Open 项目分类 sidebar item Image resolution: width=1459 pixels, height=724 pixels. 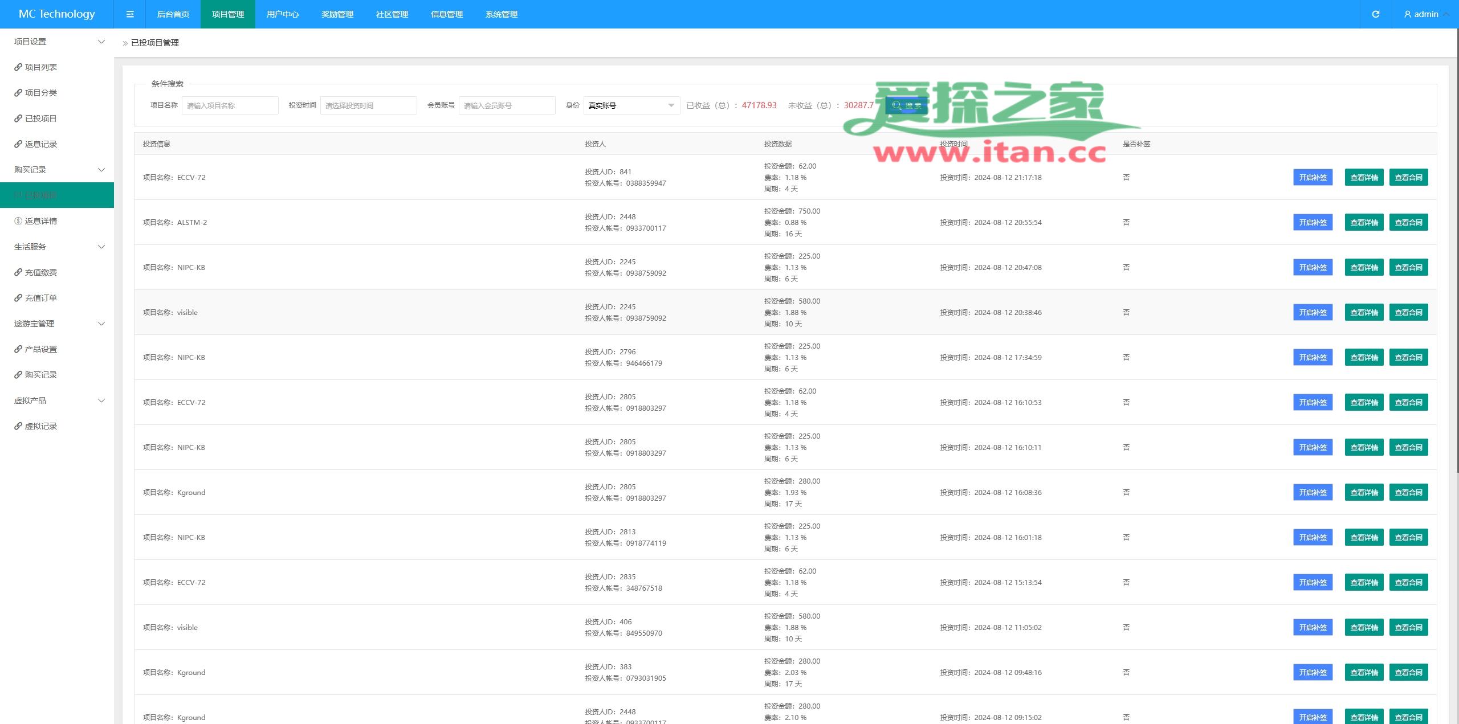coord(40,93)
